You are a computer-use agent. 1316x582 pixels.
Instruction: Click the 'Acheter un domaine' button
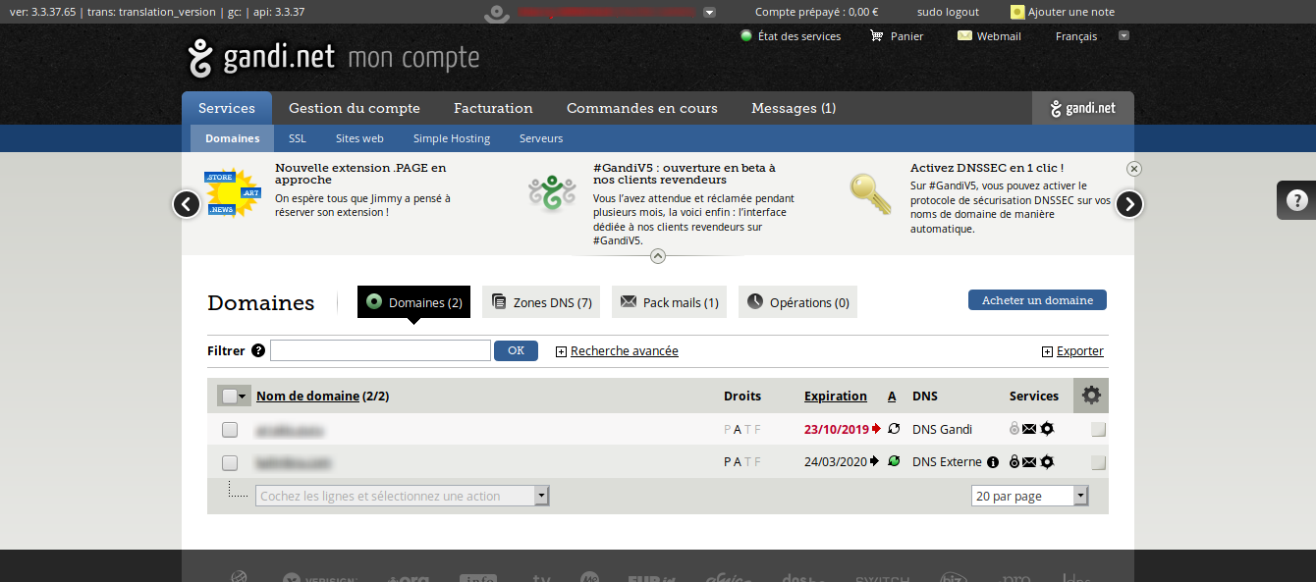[x=1037, y=300]
